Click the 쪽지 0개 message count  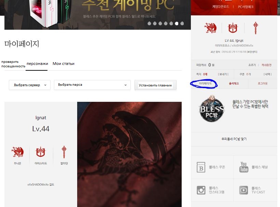click(202, 74)
